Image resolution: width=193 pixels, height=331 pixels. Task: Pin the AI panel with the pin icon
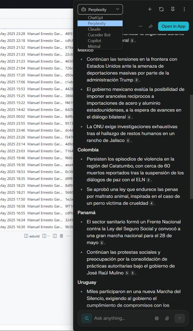pyautogui.click(x=173, y=9)
